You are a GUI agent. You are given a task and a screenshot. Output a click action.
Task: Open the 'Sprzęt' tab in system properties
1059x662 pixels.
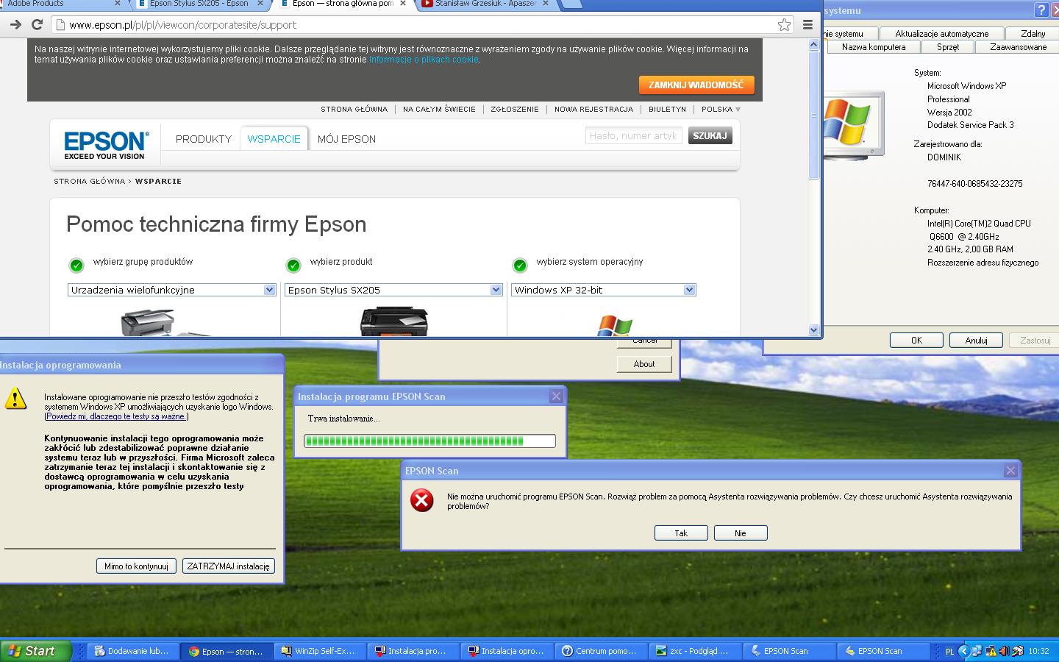click(948, 47)
